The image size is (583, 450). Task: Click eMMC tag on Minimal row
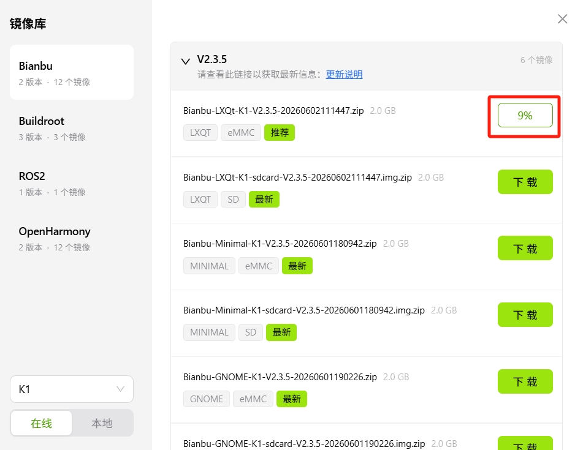[x=259, y=266]
